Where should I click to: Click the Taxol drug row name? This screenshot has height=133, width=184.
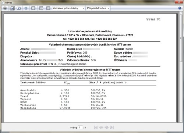(x=24, y=96)
